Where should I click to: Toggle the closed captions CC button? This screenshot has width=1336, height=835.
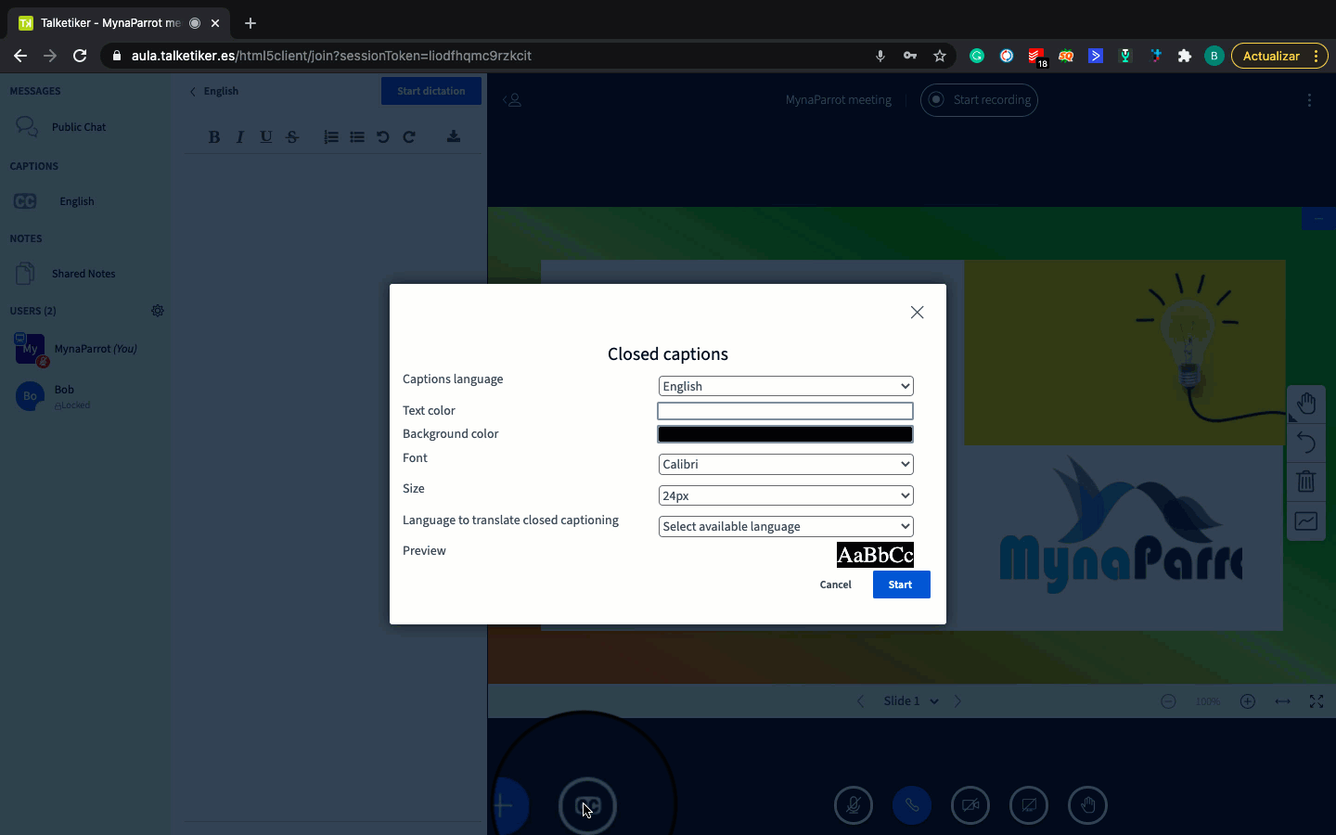click(587, 805)
